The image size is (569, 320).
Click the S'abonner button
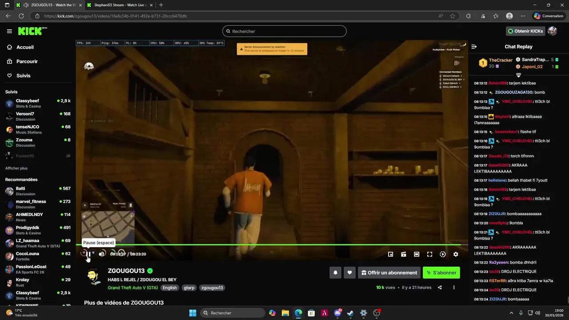click(441, 273)
